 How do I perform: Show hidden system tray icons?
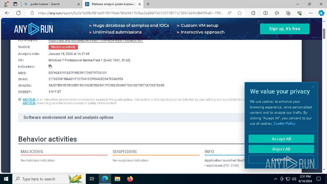coord(275,179)
